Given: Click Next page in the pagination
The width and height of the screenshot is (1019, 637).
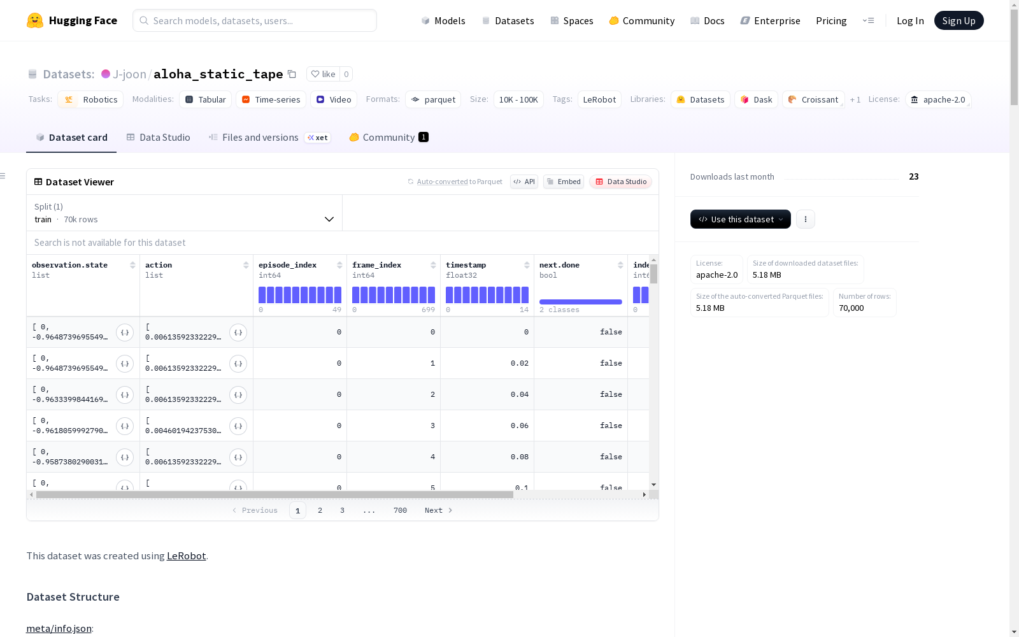Looking at the screenshot, I should [x=439, y=510].
